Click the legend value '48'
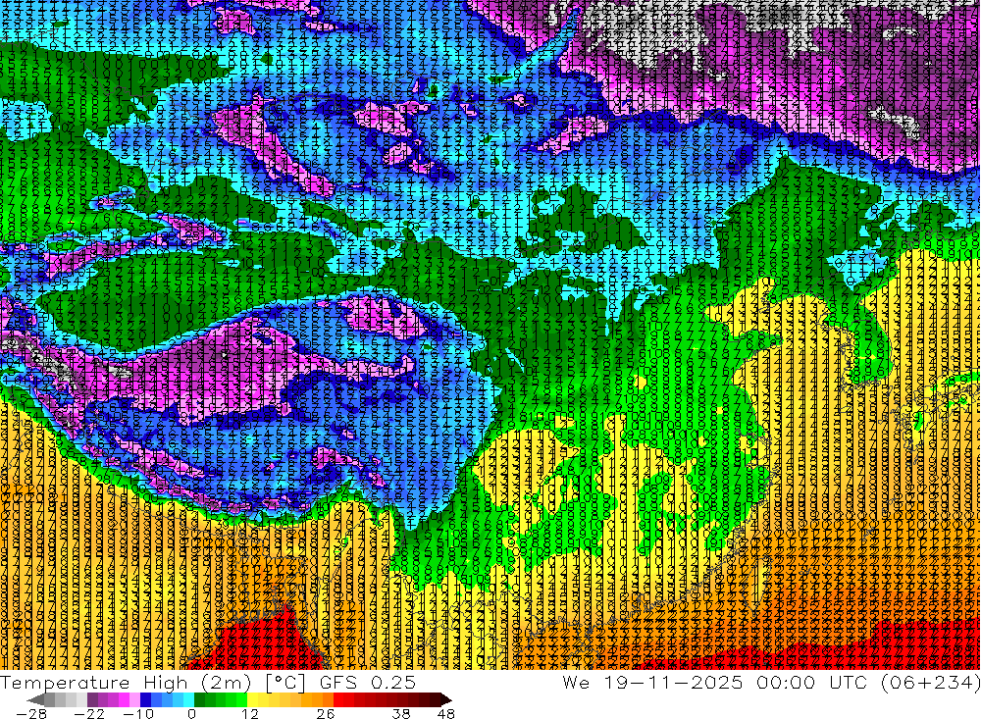981x719 pixels. coord(445,713)
